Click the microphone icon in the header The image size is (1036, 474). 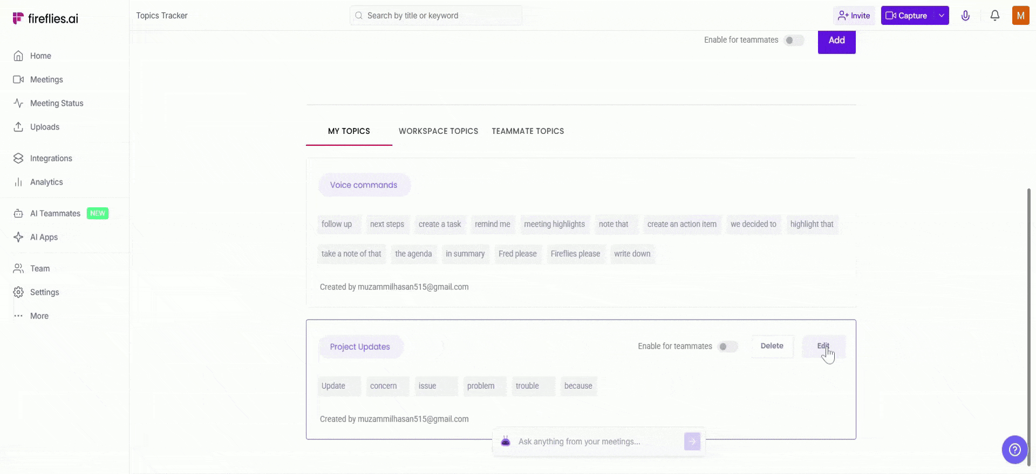coord(965,16)
